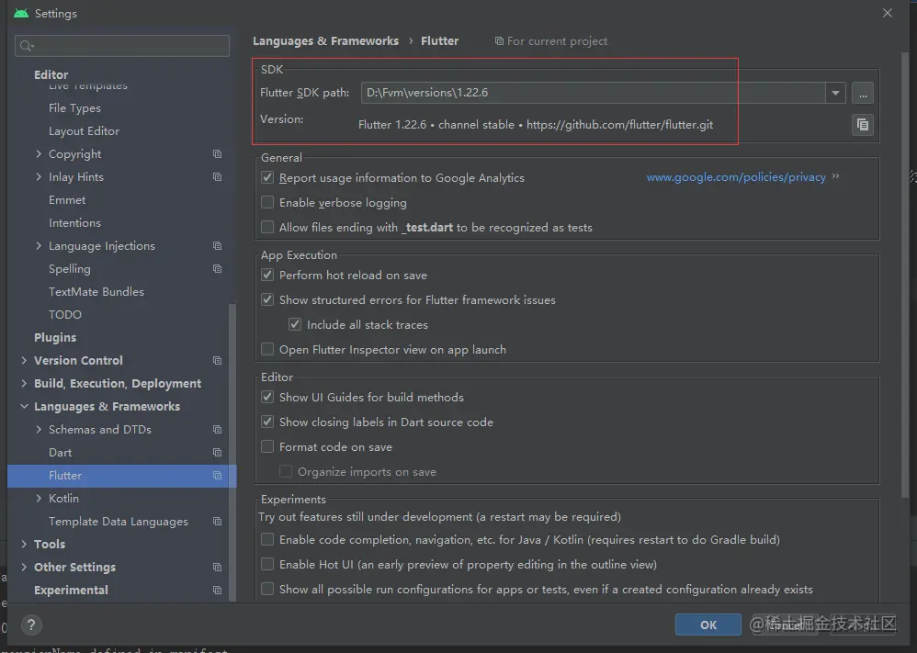Screen dimensions: 917x653
Task: Click the project-level icon on the Flutter row
Action: 217,475
